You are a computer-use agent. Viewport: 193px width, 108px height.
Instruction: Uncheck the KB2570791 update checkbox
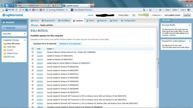(33, 59)
